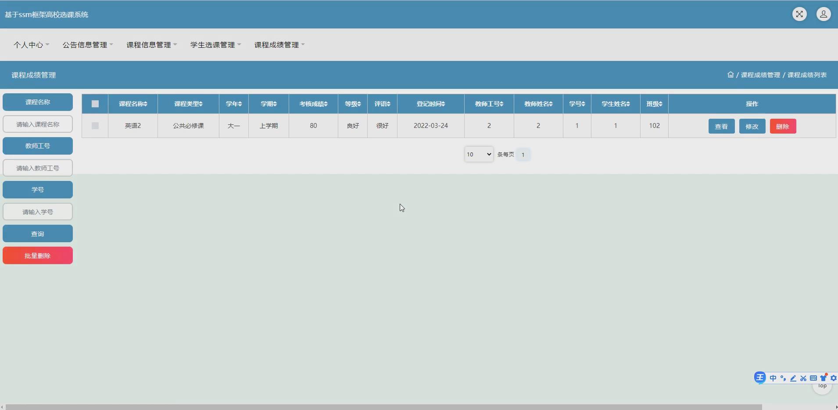Sort table by 登记时间 column header
This screenshot has width=838, height=410.
[x=431, y=104]
